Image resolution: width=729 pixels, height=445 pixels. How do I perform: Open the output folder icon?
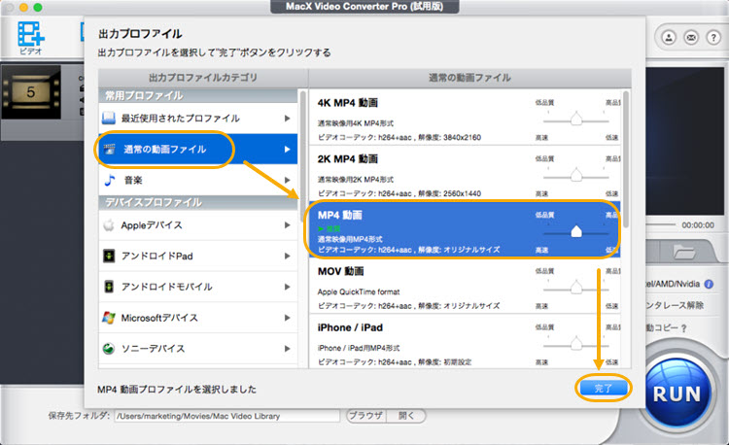[x=684, y=253]
